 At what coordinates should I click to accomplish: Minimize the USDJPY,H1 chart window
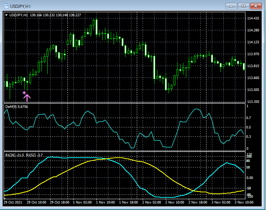pyautogui.click(x=231, y=6)
